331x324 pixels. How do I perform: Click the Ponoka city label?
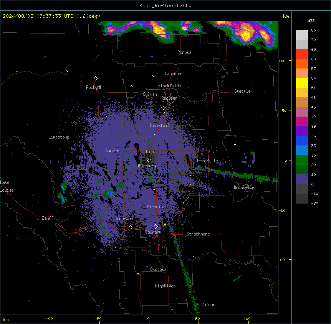point(184,52)
